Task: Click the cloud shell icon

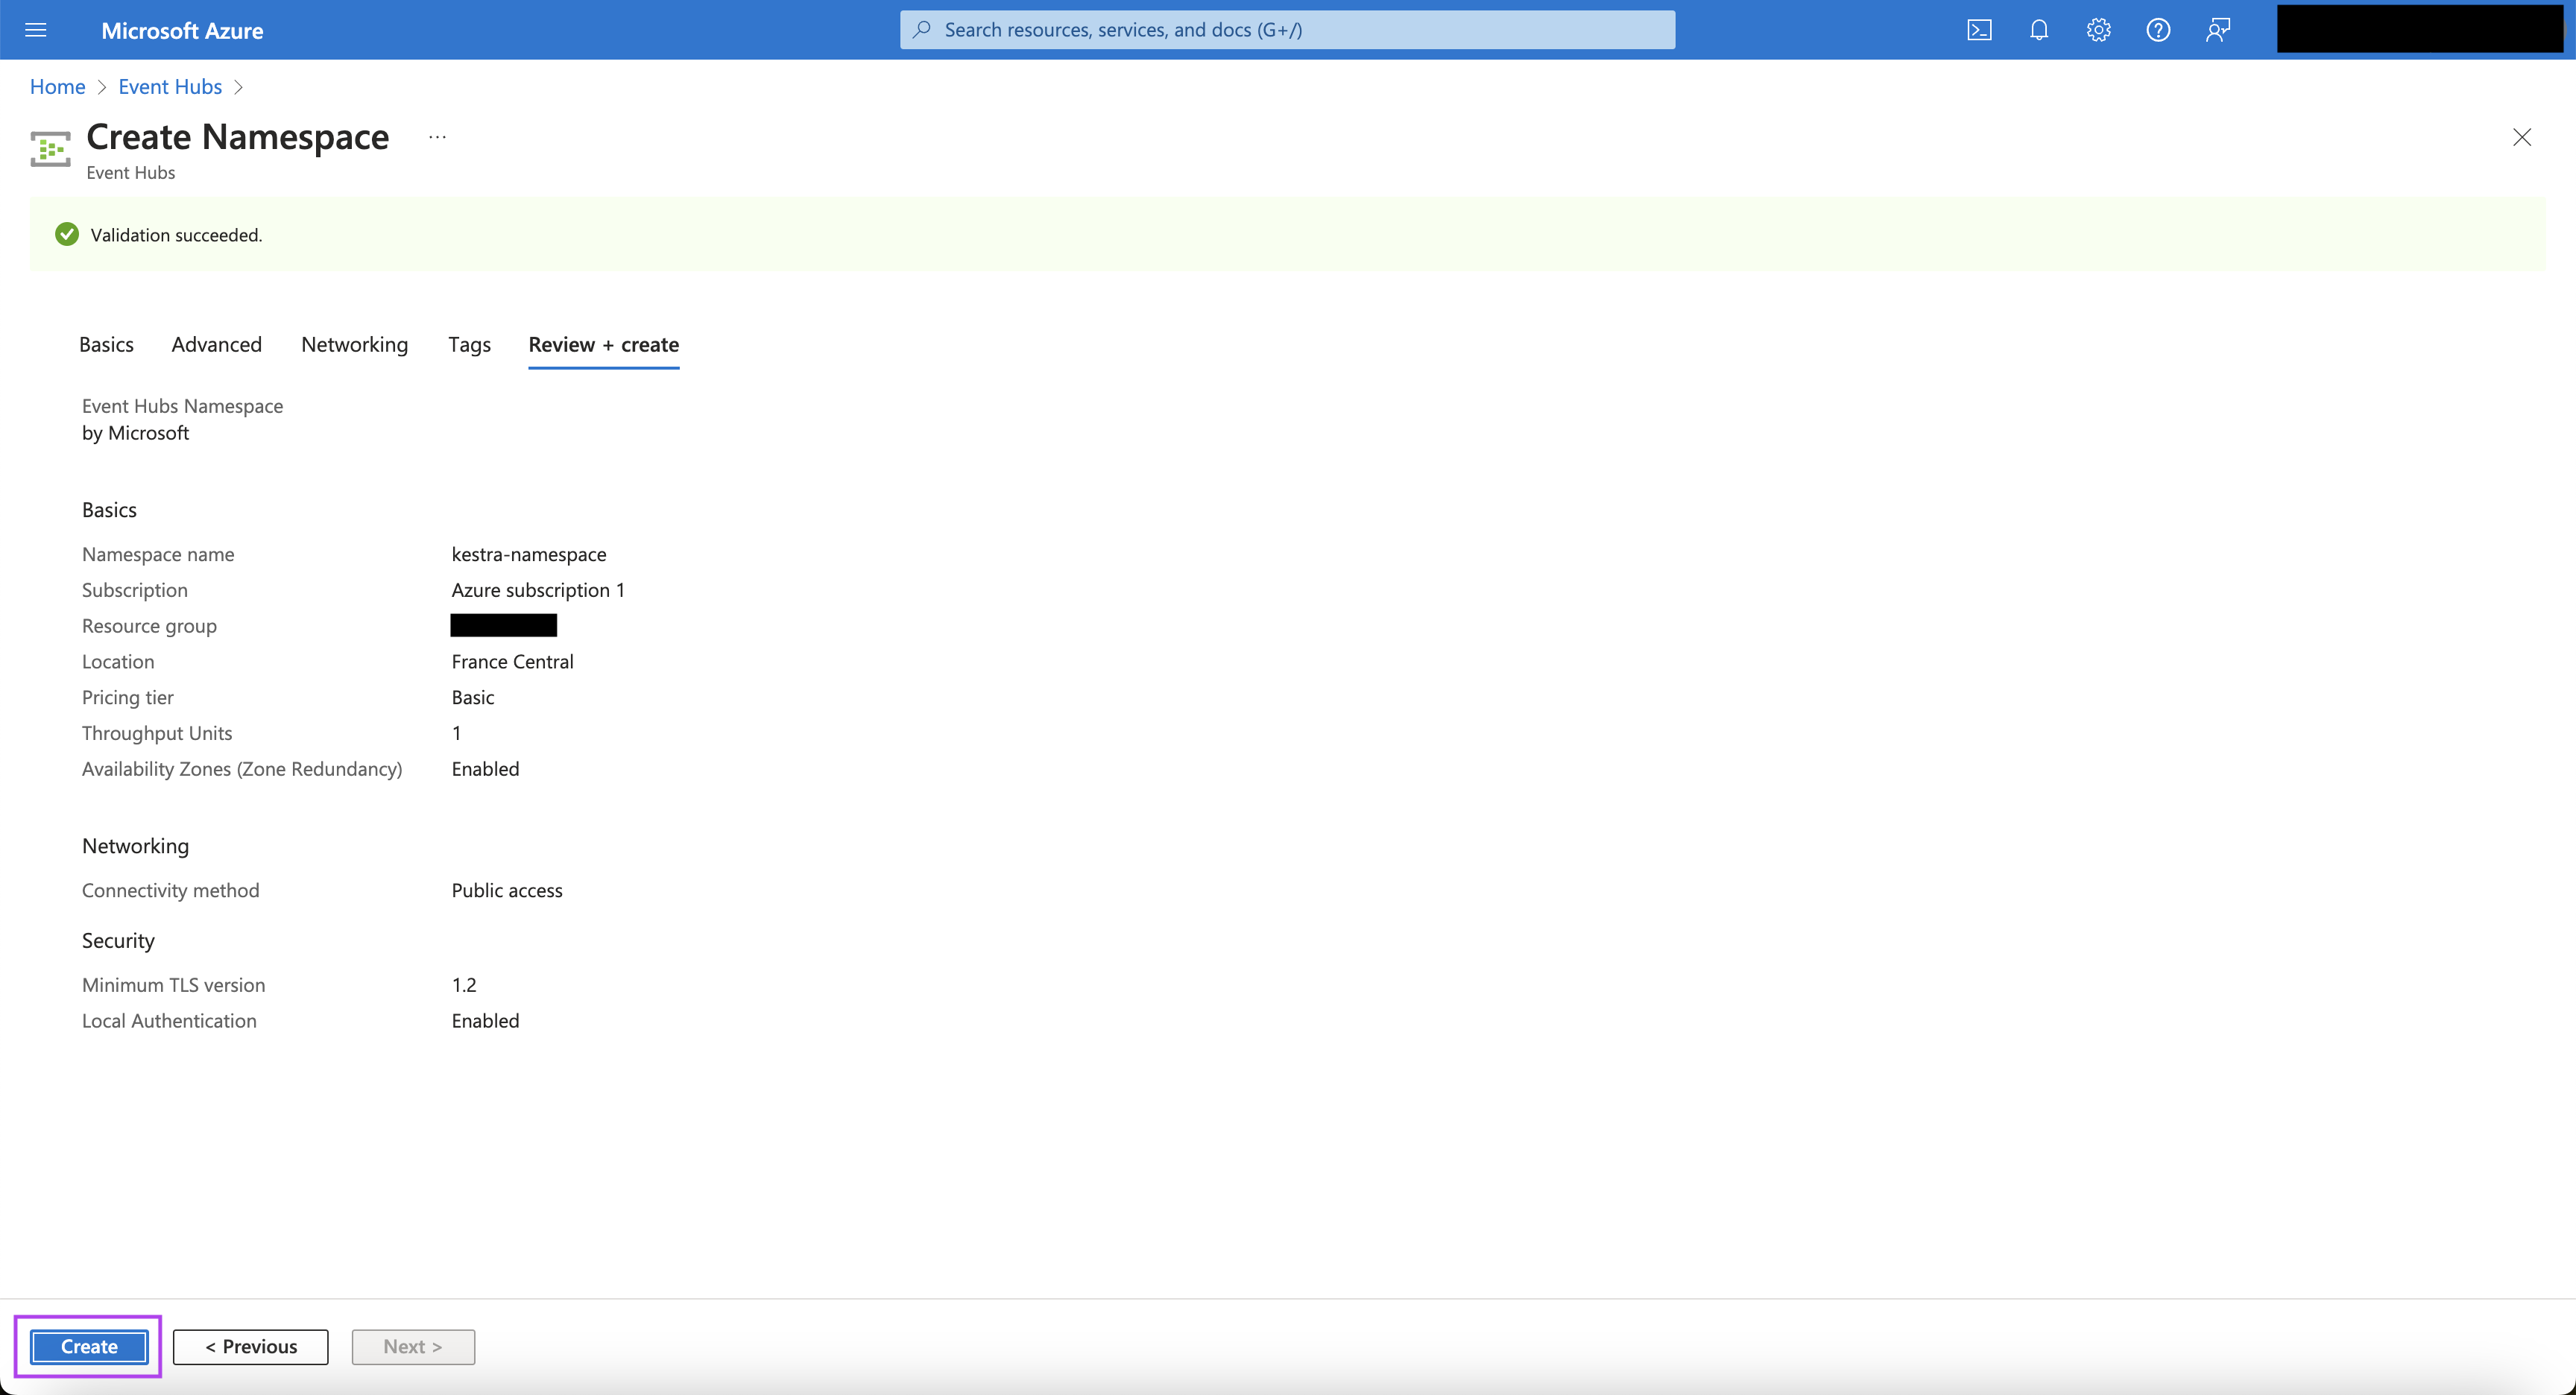Action: pos(1982,29)
